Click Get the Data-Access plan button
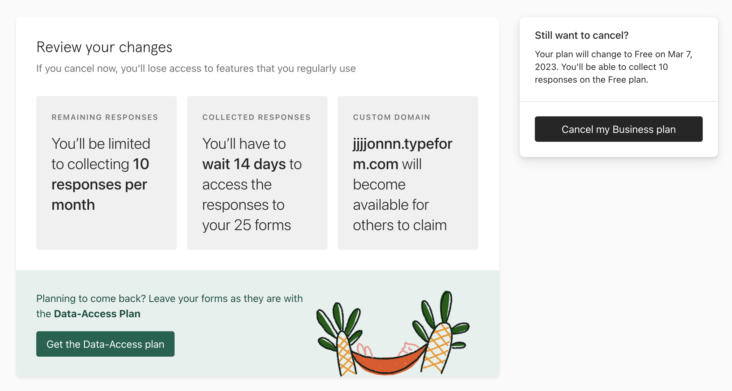The height and width of the screenshot is (391, 732). coord(105,344)
